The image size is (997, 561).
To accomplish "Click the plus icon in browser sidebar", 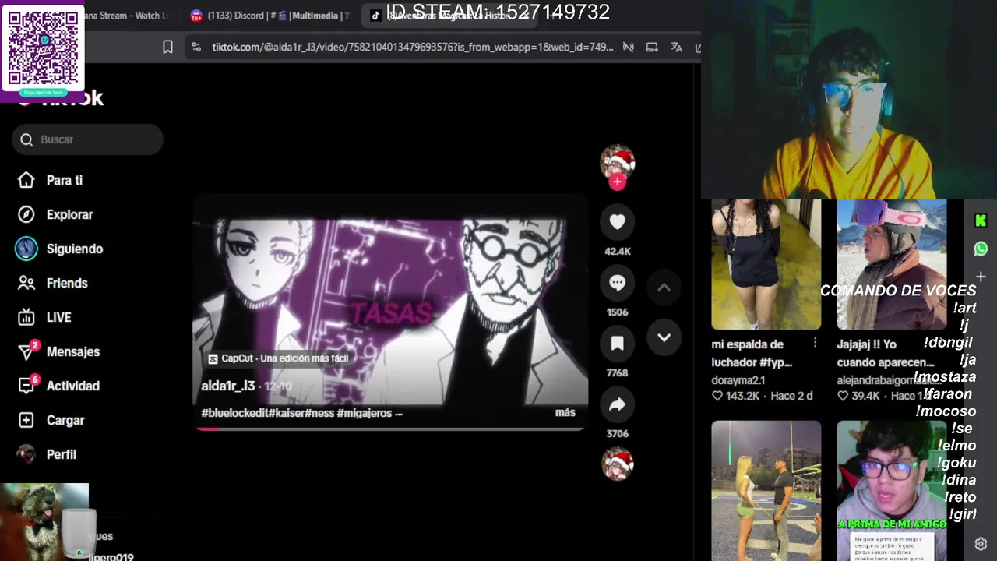I will [981, 277].
